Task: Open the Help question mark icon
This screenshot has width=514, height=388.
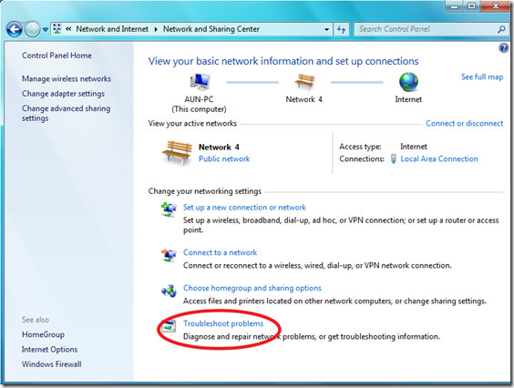Action: point(503,48)
